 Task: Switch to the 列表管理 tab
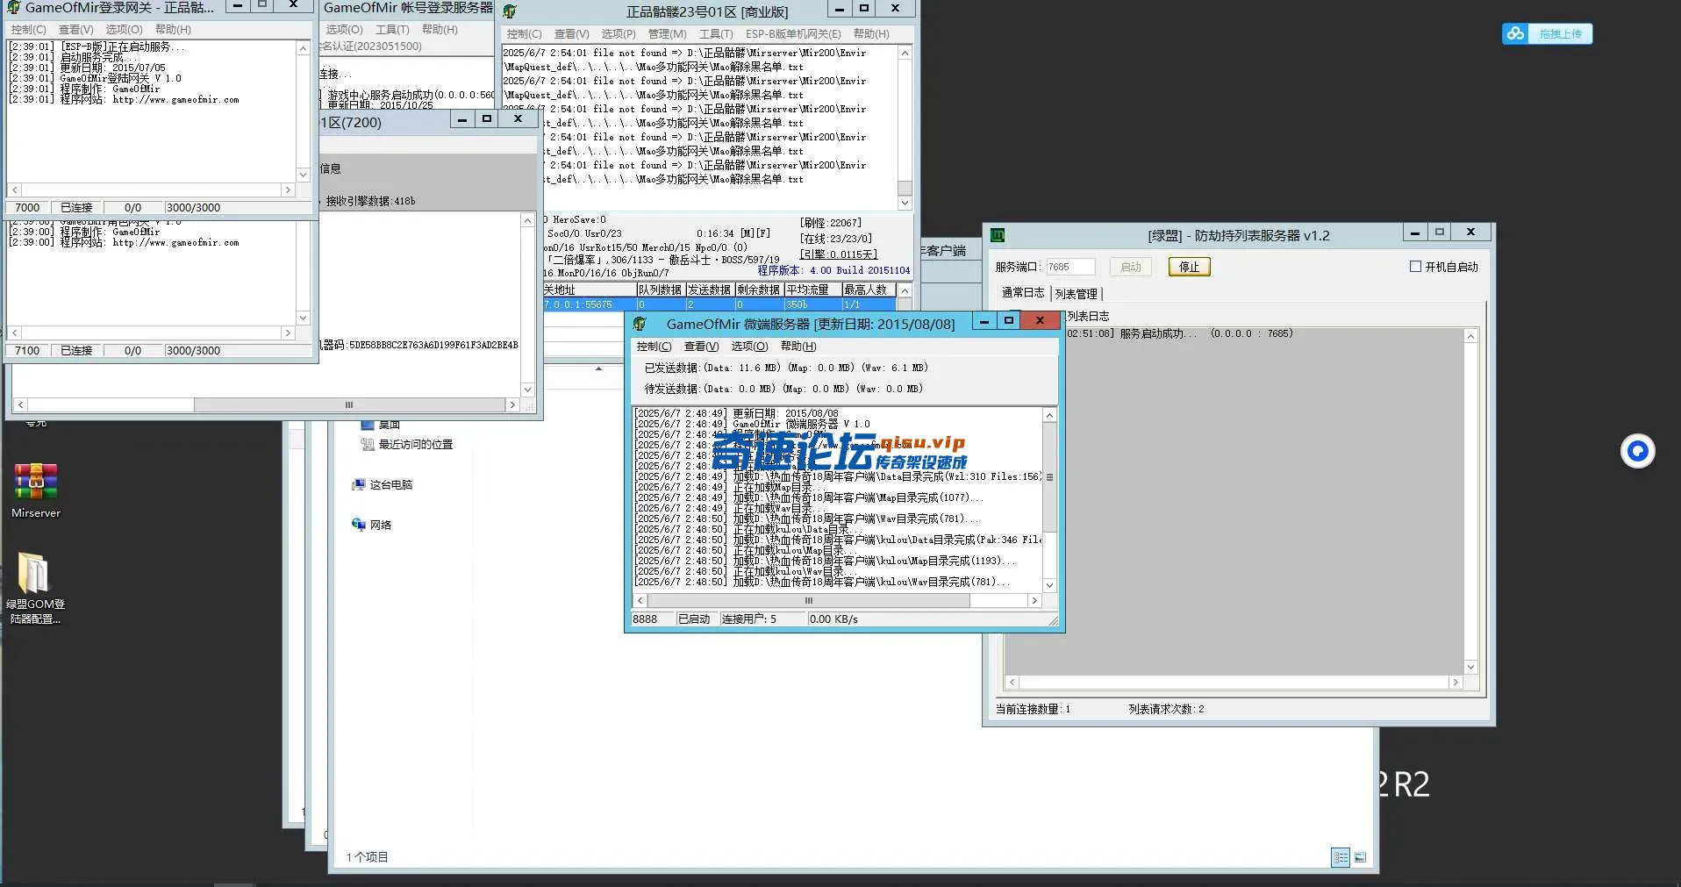pos(1076,294)
